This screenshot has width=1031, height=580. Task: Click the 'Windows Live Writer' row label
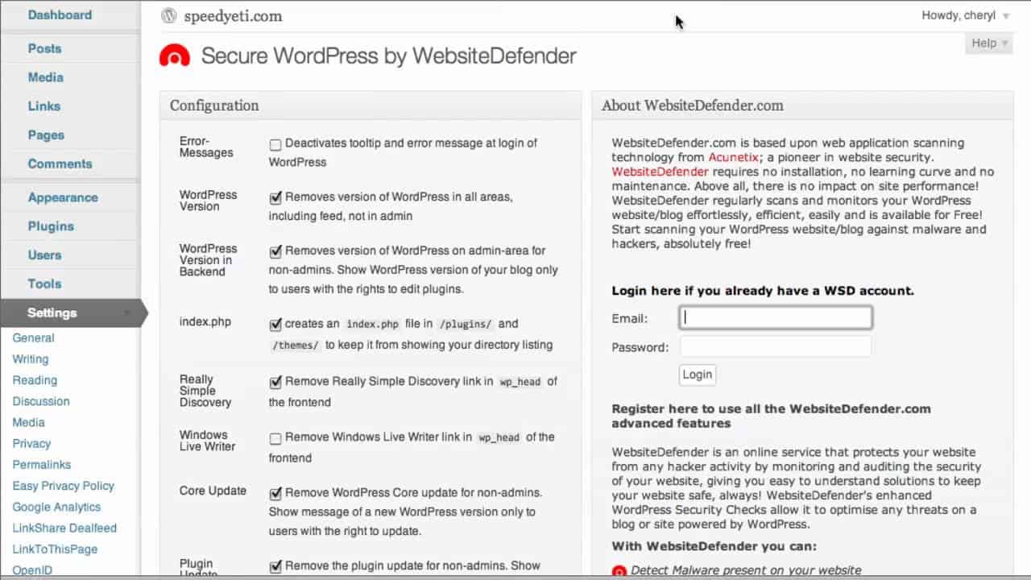point(207,441)
